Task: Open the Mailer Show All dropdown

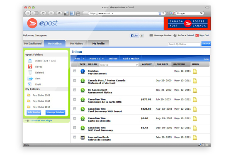Action: pos(119,65)
